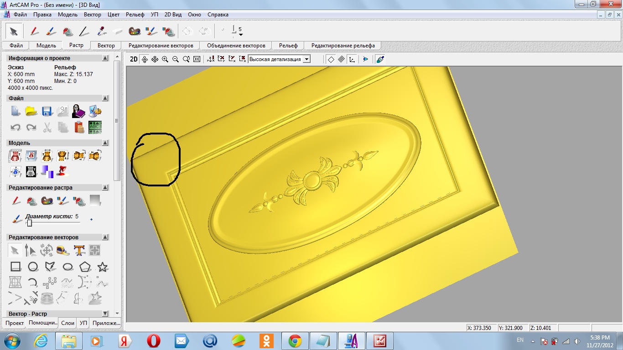Viewport: 623px width, 350px height.
Task: Open the Справка menu
Action: coord(218,15)
